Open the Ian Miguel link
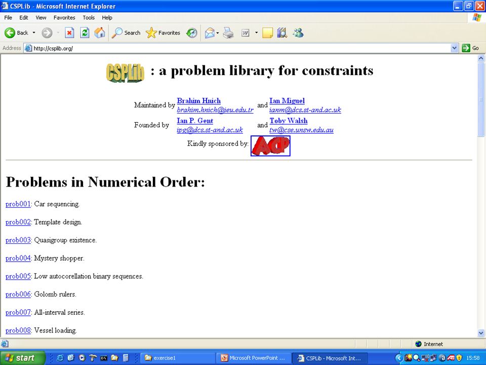 click(287, 101)
